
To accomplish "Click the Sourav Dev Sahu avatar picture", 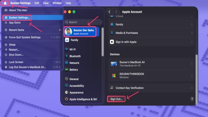I will pos(68,32).
